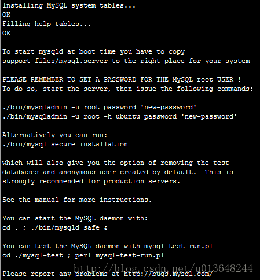Click 'You can start the MySQL daemon' line
The height and width of the screenshot is (280, 260).
[75, 219]
